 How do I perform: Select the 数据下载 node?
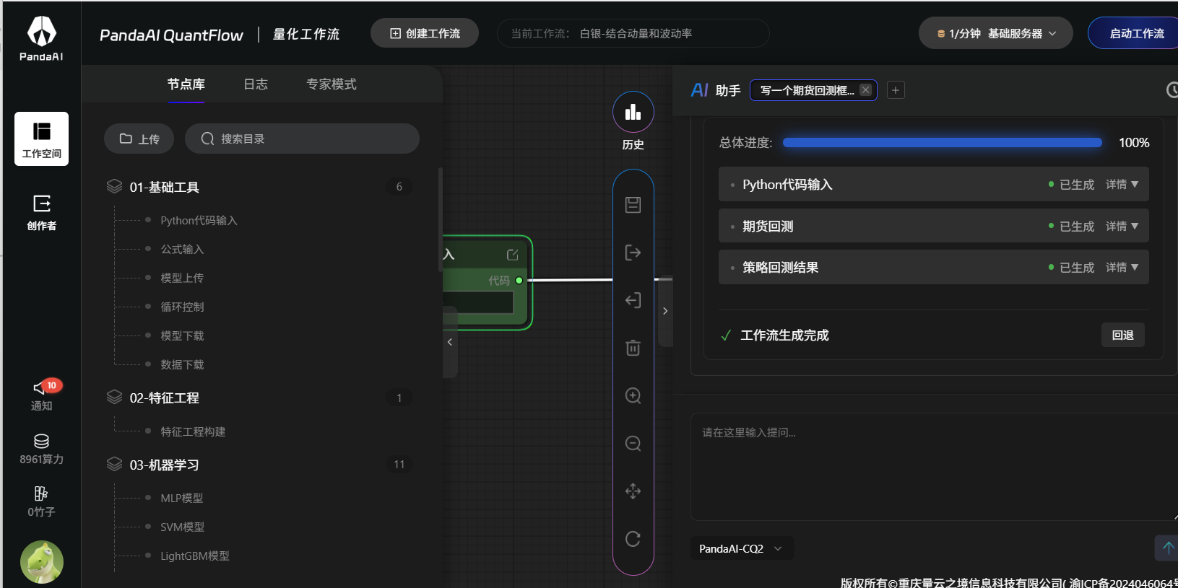click(x=182, y=364)
